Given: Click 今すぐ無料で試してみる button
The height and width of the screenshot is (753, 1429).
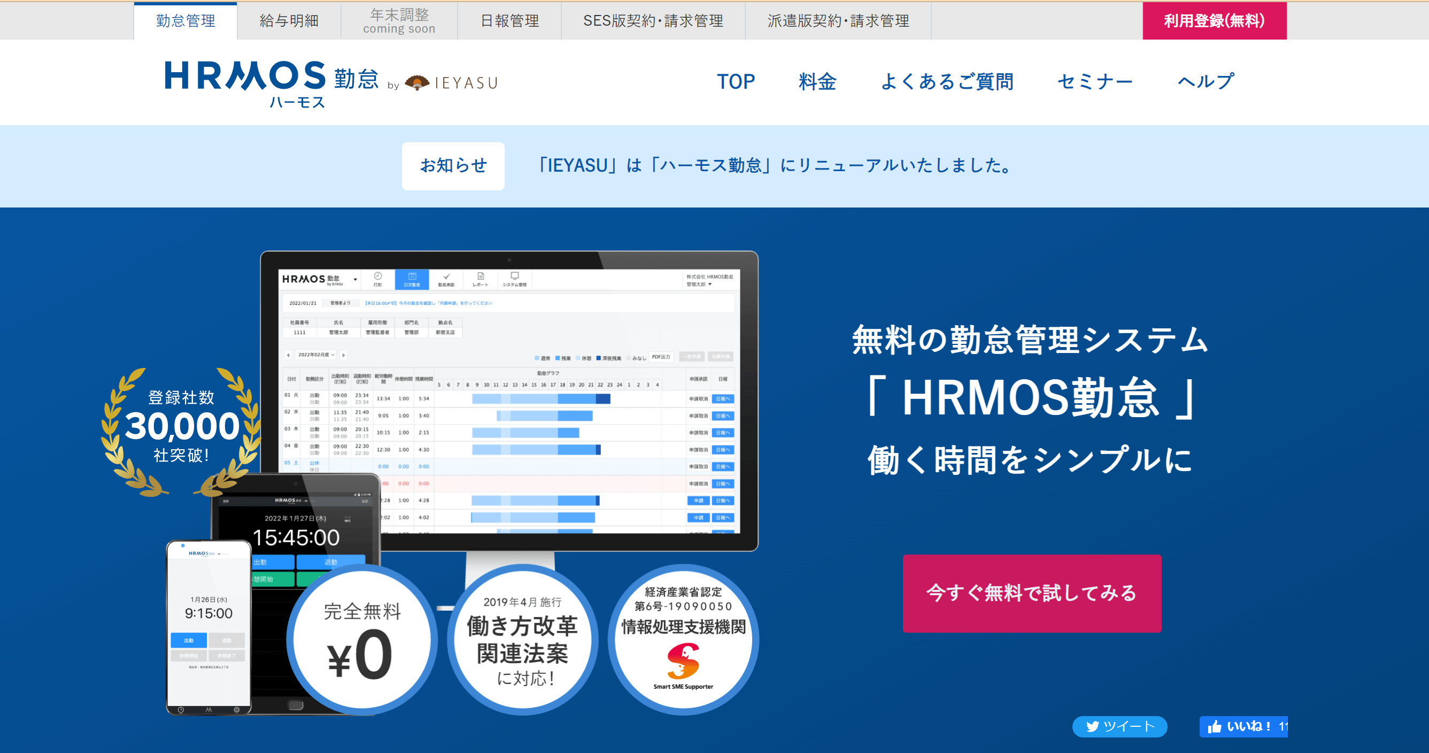Looking at the screenshot, I should (1032, 593).
